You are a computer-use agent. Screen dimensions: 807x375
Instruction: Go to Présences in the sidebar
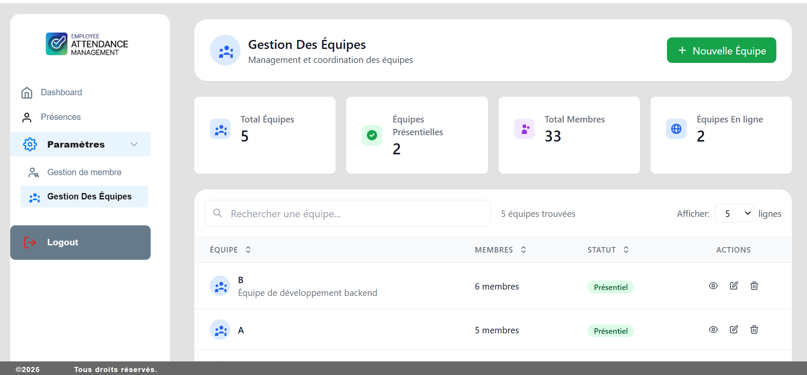pyautogui.click(x=60, y=117)
